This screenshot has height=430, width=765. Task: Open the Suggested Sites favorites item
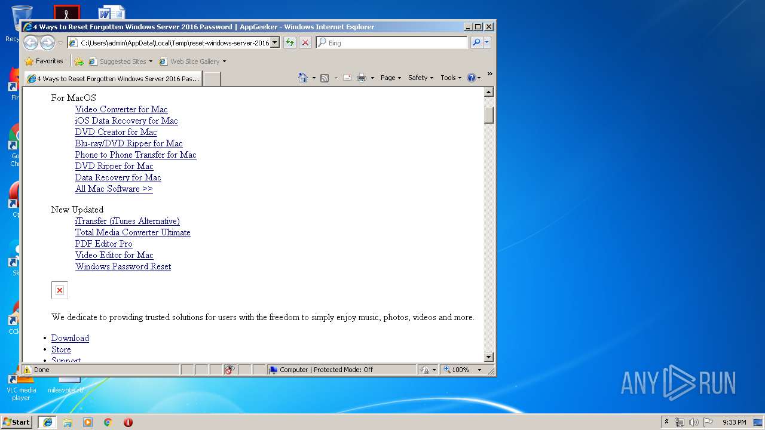120,61
